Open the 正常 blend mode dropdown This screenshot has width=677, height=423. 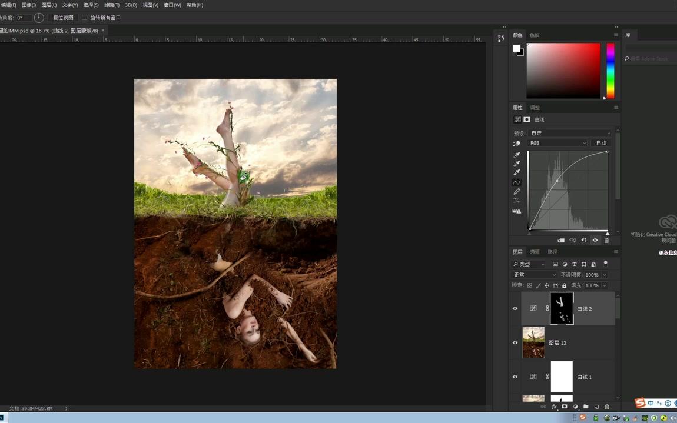click(x=534, y=275)
